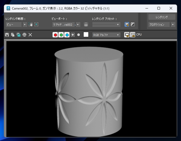Enable the monochrome display circle
Image resolution: width=181 pixels, height=141 pixels.
click(78, 35)
